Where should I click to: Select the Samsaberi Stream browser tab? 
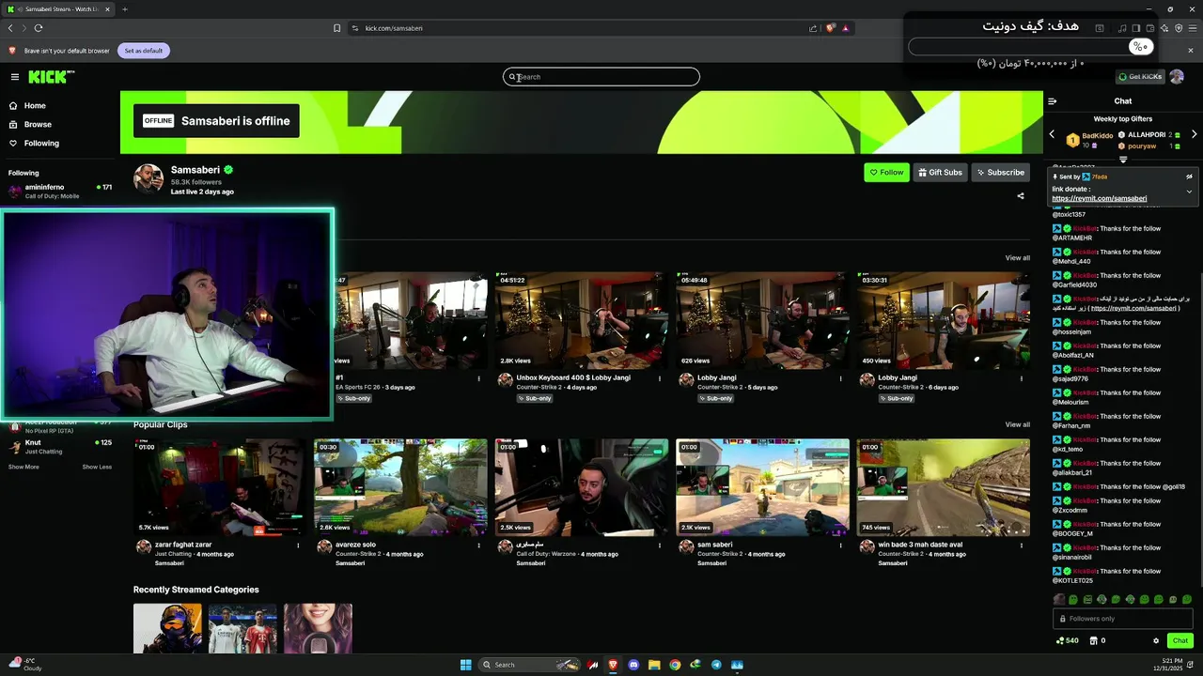[58, 9]
